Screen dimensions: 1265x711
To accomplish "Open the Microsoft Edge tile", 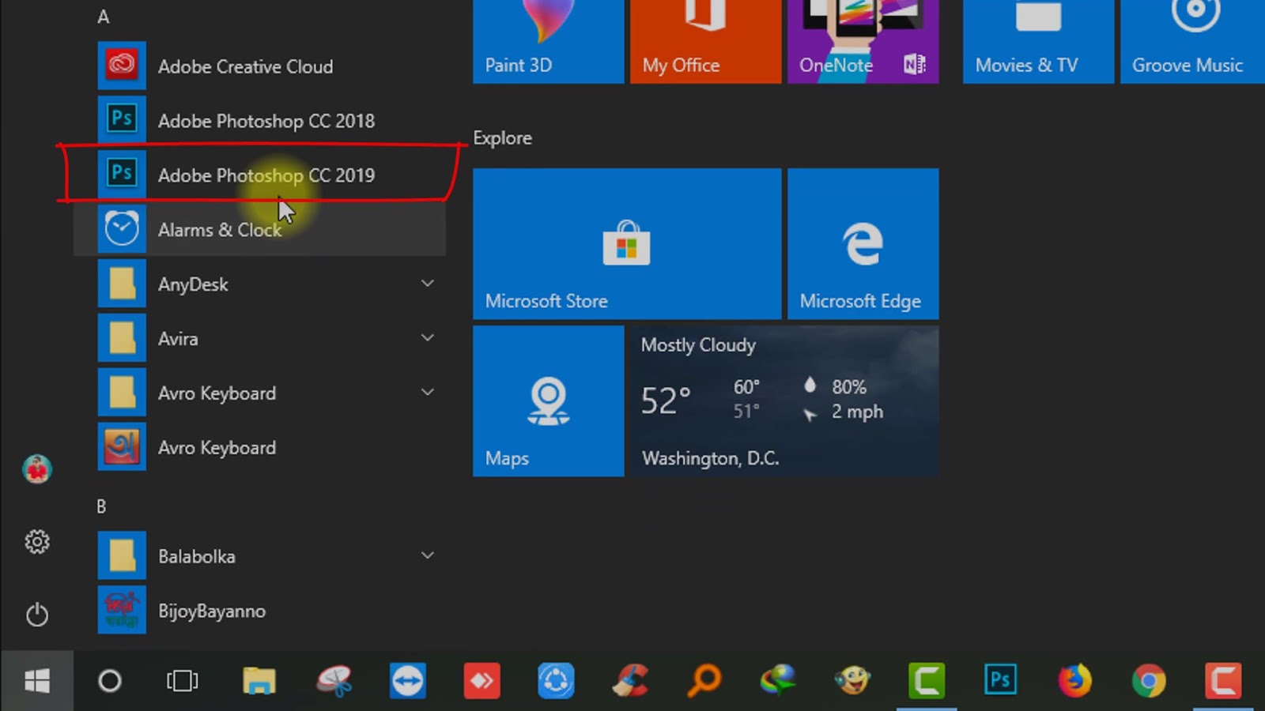I will pos(863,243).
